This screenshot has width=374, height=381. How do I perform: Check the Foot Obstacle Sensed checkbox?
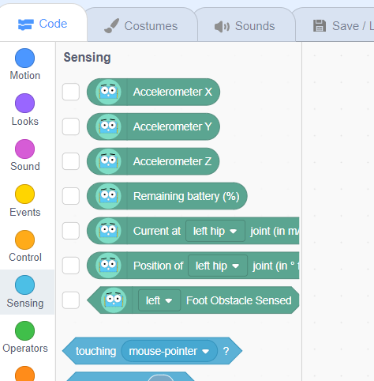point(71,300)
